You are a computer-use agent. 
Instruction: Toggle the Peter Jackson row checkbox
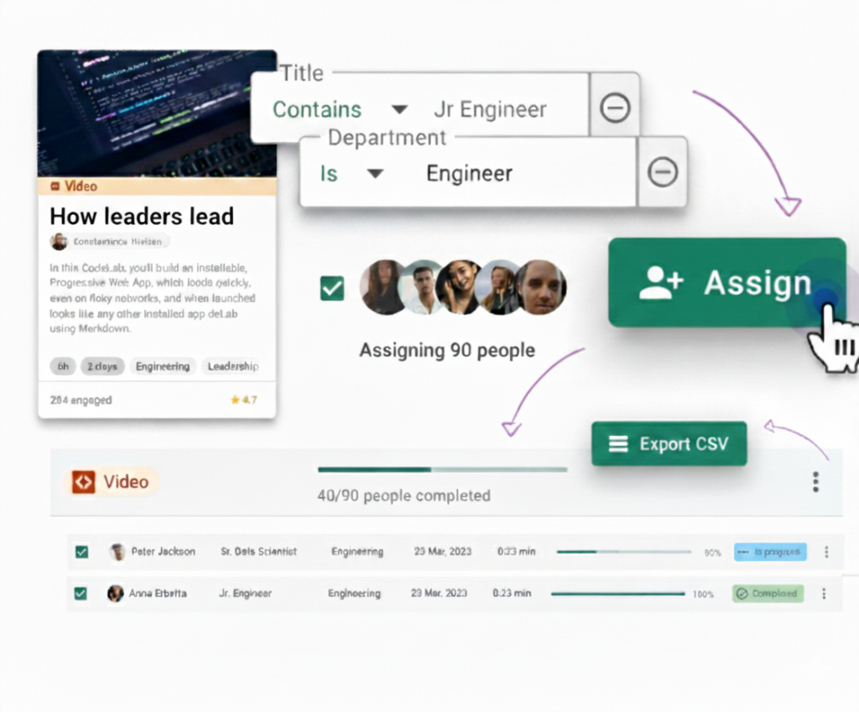coord(81,552)
